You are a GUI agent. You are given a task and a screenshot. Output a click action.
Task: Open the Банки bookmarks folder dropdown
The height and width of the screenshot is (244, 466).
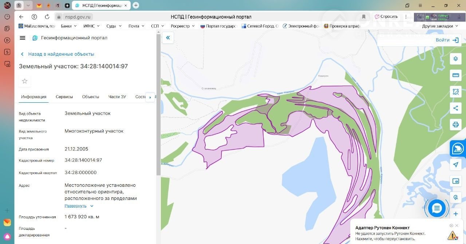pos(68,26)
